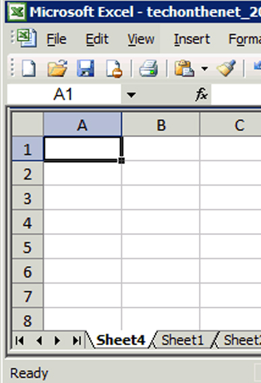This screenshot has height=383, width=261.
Task: Select column B header
Action: (161, 125)
